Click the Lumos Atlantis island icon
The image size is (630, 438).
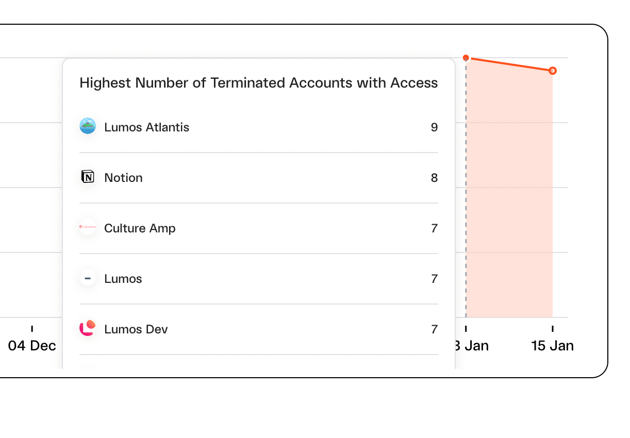pos(88,126)
